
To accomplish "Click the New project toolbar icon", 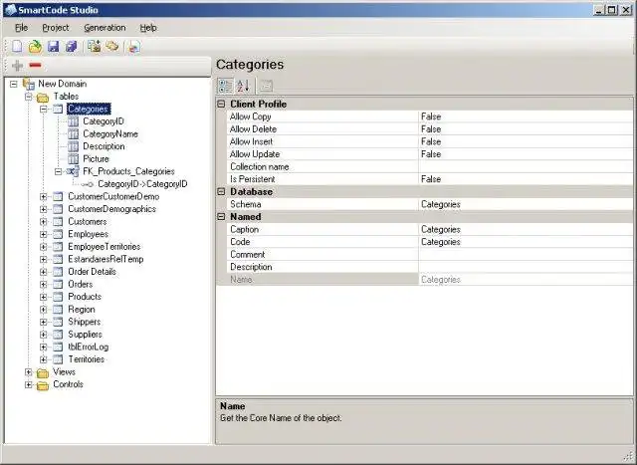I will [x=17, y=47].
